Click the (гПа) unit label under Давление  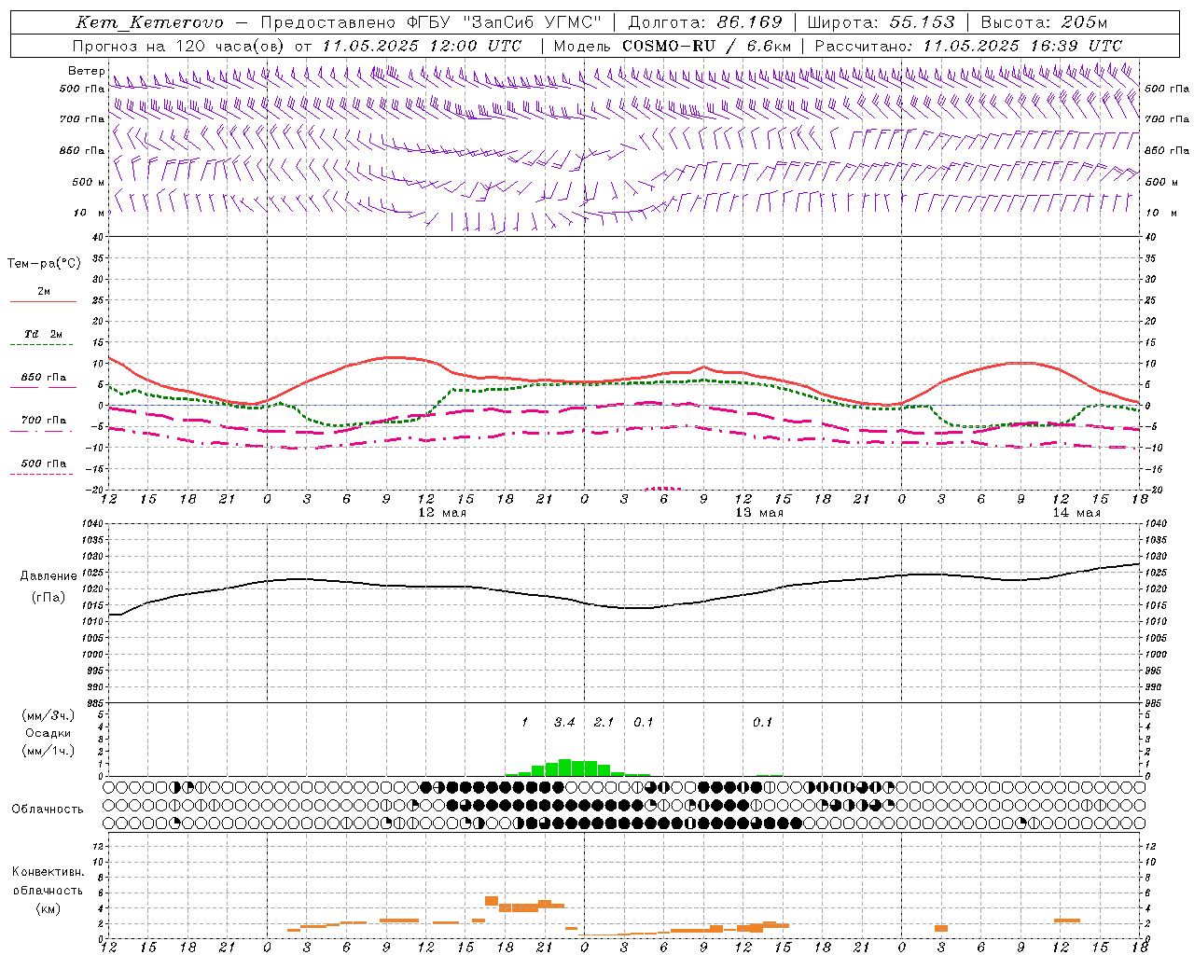[49, 598]
